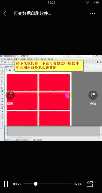Click the Save toolbar icon
Image resolution: width=102 pixels, height=193 pixels.
8,62
